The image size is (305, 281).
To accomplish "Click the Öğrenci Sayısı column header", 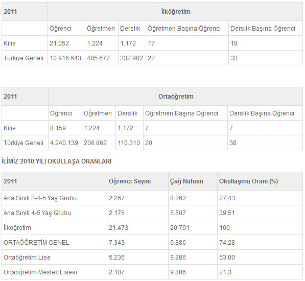I will (130, 181).
